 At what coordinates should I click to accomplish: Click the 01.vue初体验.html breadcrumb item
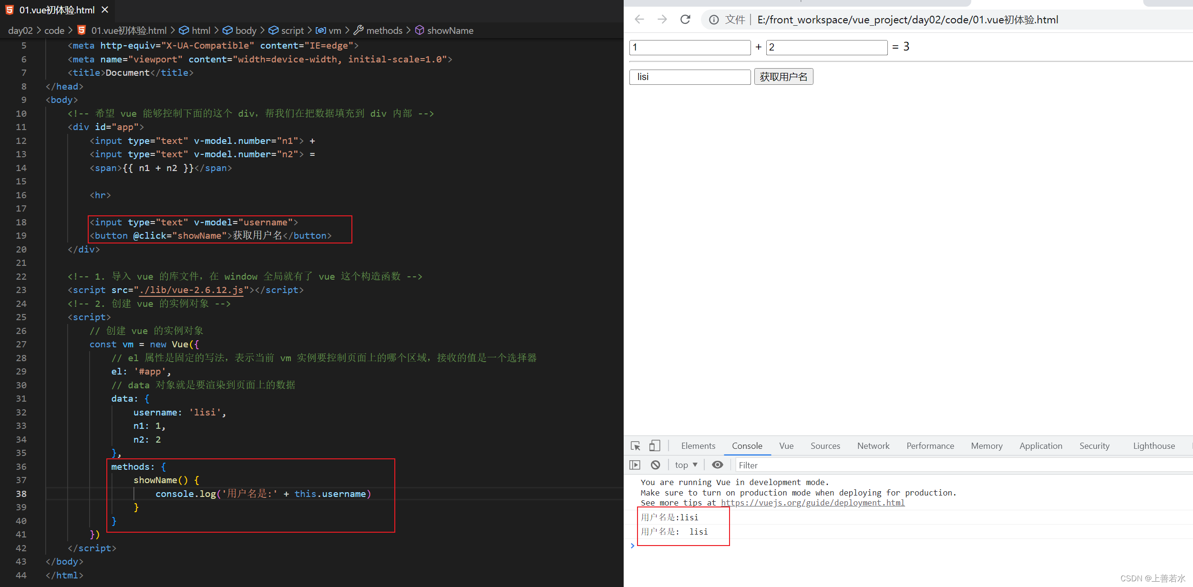click(x=129, y=30)
